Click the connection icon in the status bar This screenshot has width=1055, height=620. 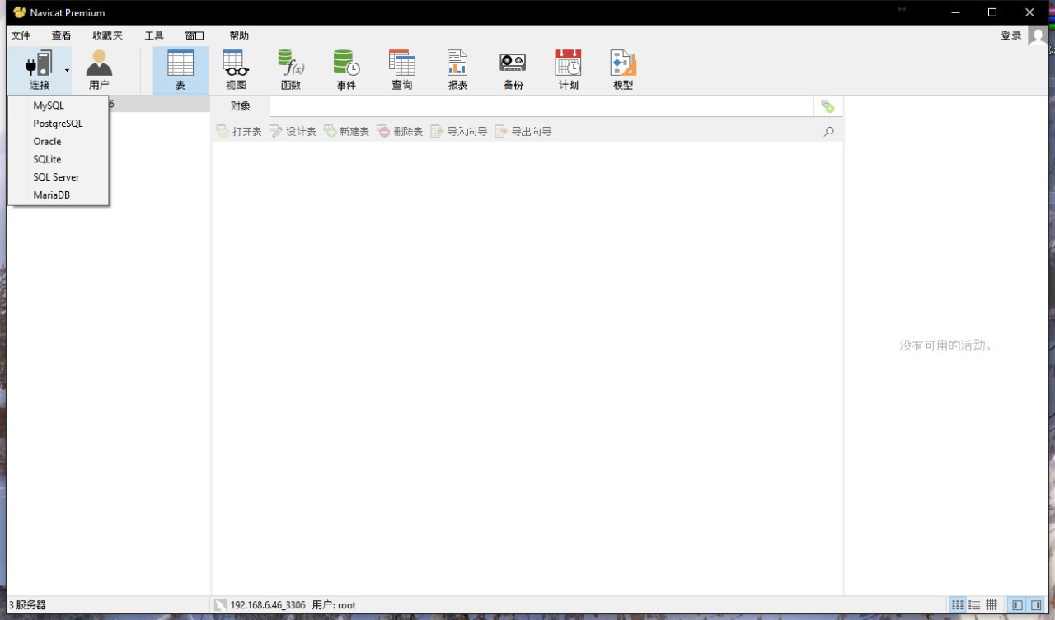coord(220,605)
